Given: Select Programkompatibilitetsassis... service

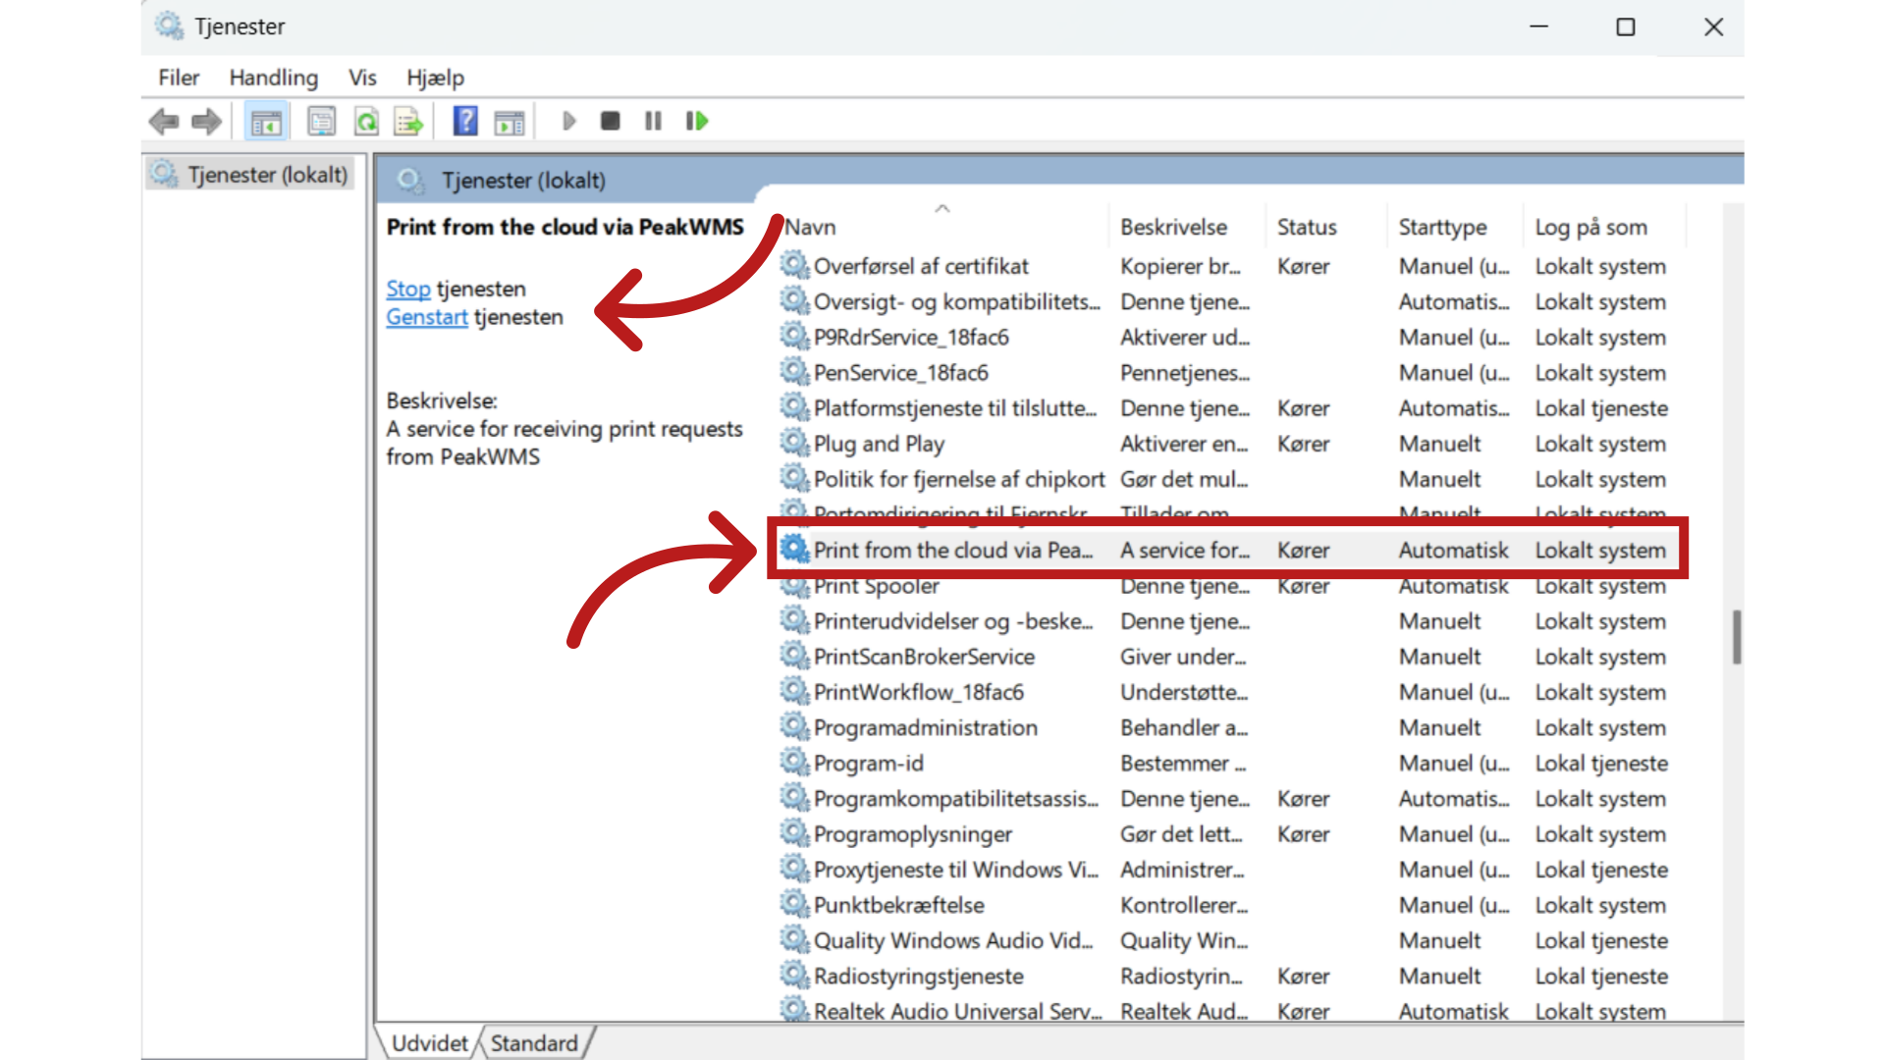Looking at the screenshot, I should pos(956,799).
